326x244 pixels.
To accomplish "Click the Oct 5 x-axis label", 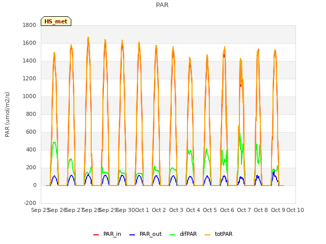I will (x=210, y=210).
